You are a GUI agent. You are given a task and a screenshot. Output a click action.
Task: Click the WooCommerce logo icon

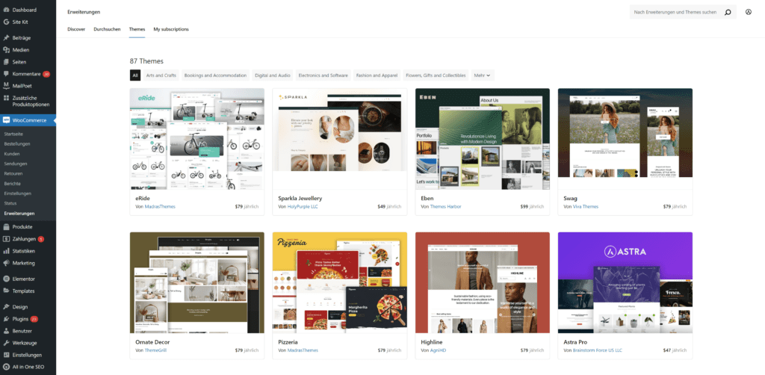[6, 120]
